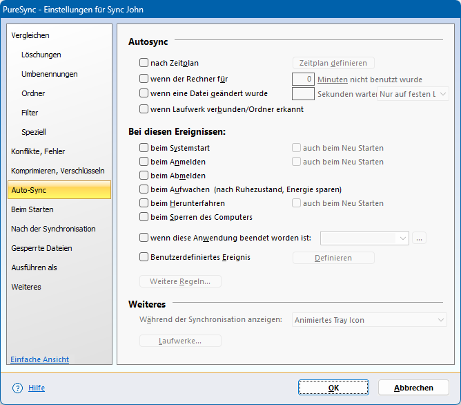Click the Definieren button
This screenshot has width=461, height=405.
333,258
